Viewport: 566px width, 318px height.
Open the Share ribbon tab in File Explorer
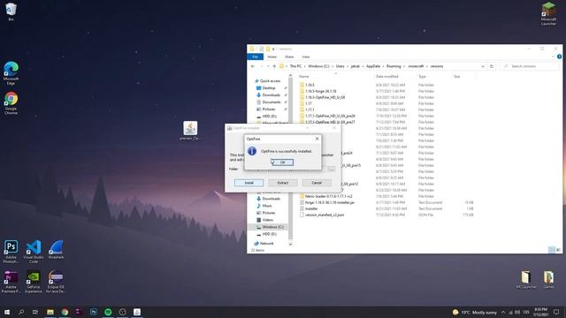pos(289,57)
